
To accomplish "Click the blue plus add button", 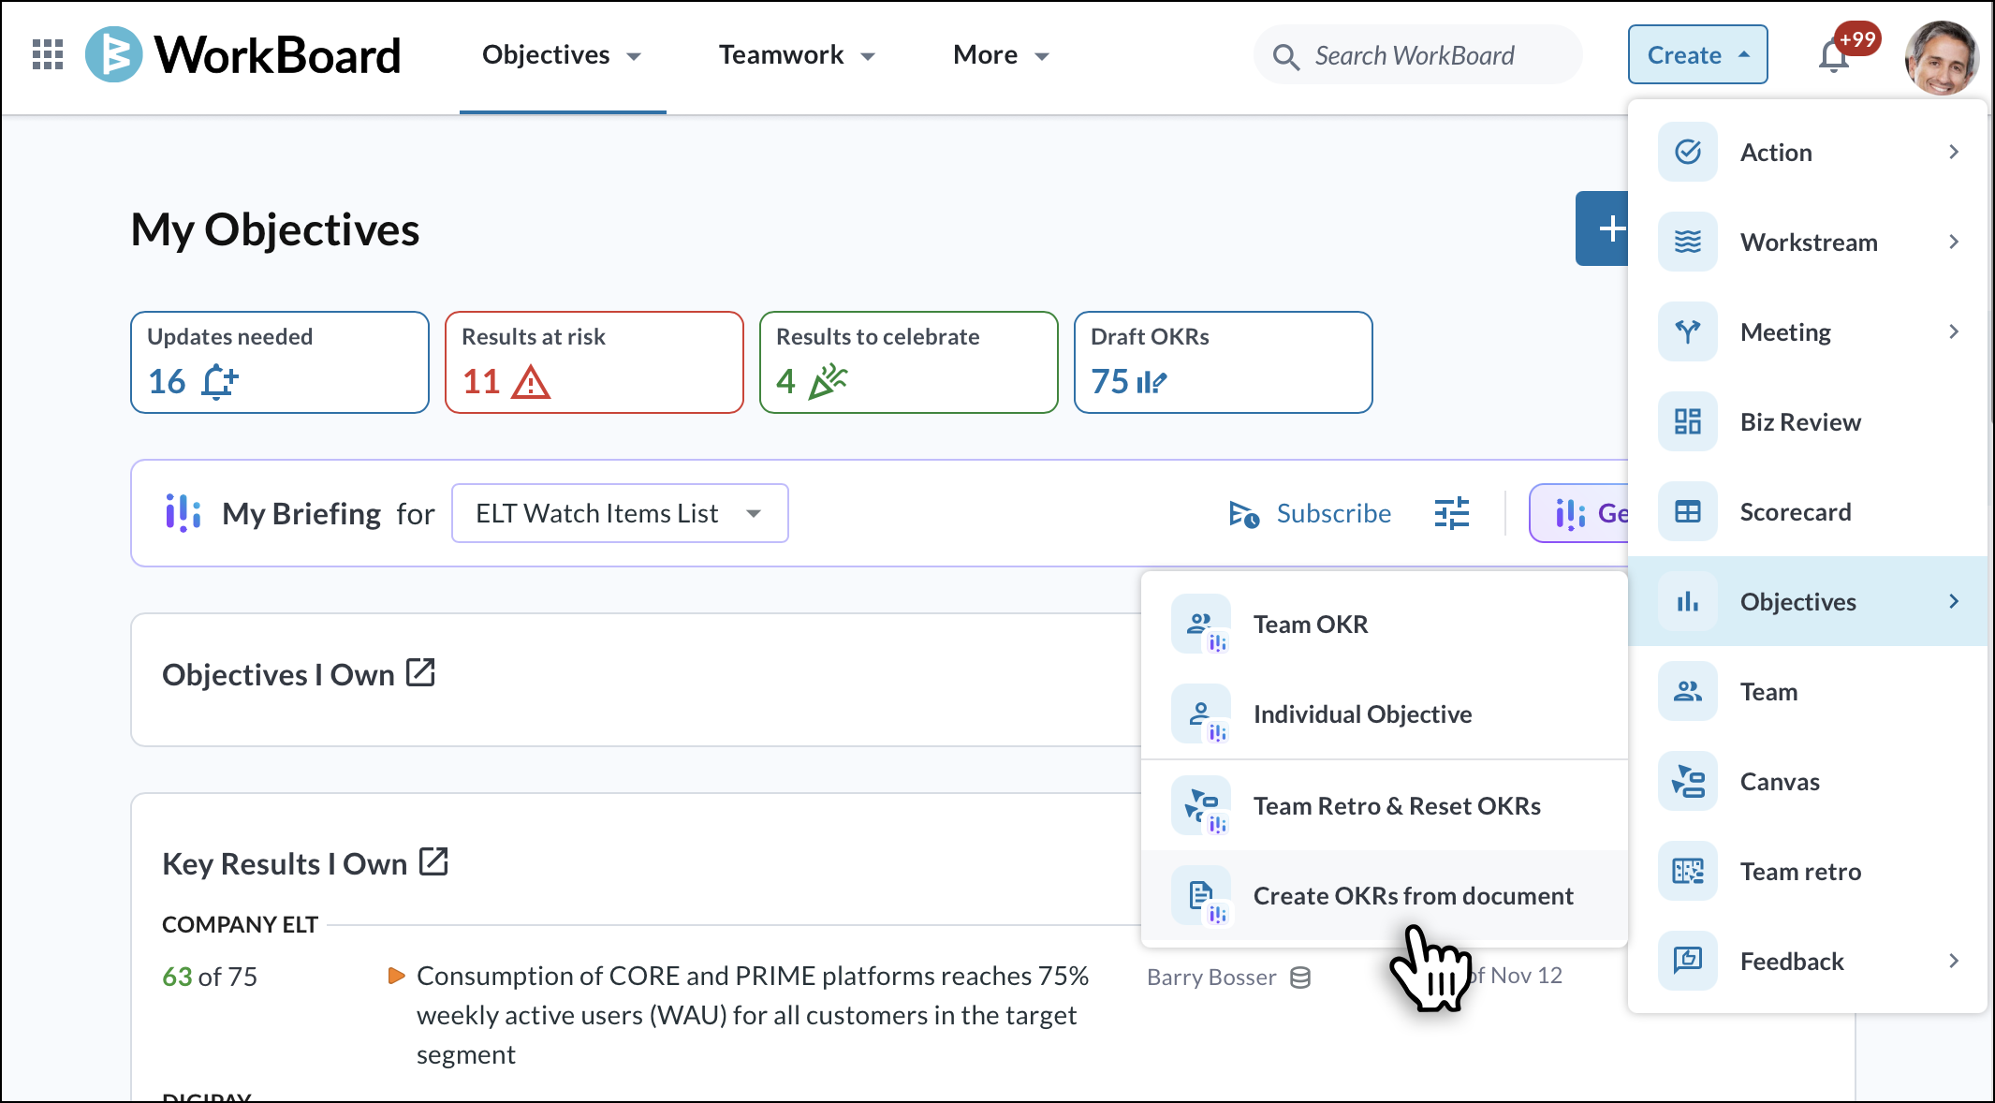I will point(1603,228).
